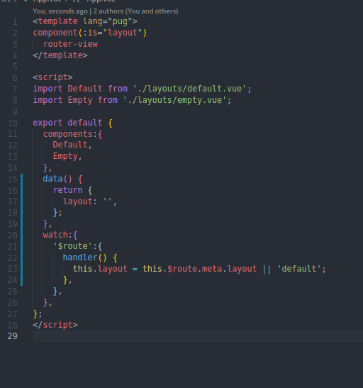Click 'watch:{' property on line 20
The image size is (363, 388).
[x=60, y=235]
